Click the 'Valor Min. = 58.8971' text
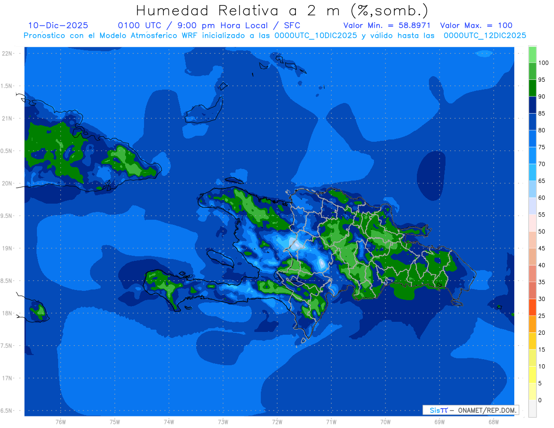554x428 pixels. (x=387, y=25)
